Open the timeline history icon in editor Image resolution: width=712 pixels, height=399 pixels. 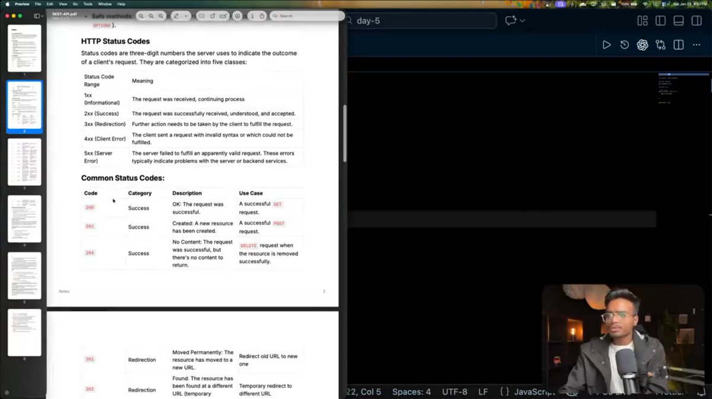624,45
